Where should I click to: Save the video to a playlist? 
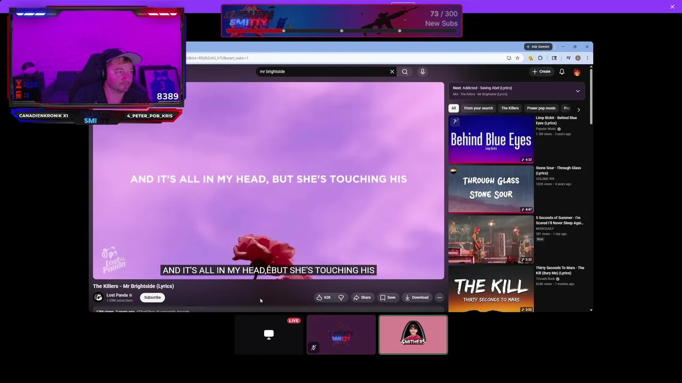click(387, 297)
